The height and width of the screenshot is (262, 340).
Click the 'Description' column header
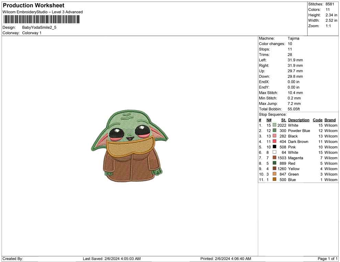[298, 120]
